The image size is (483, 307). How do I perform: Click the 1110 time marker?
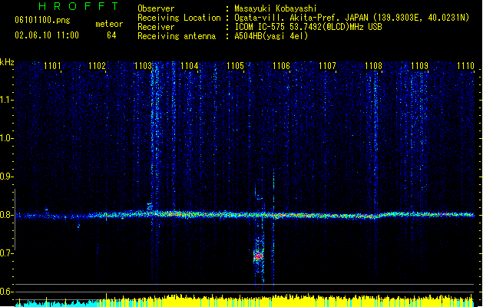[x=465, y=66]
